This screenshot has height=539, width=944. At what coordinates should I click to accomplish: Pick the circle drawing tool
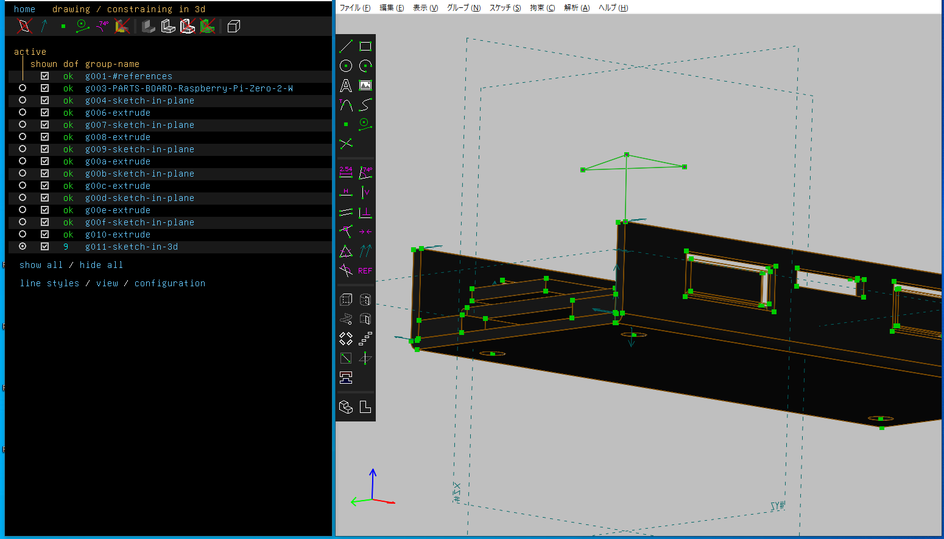coord(346,66)
